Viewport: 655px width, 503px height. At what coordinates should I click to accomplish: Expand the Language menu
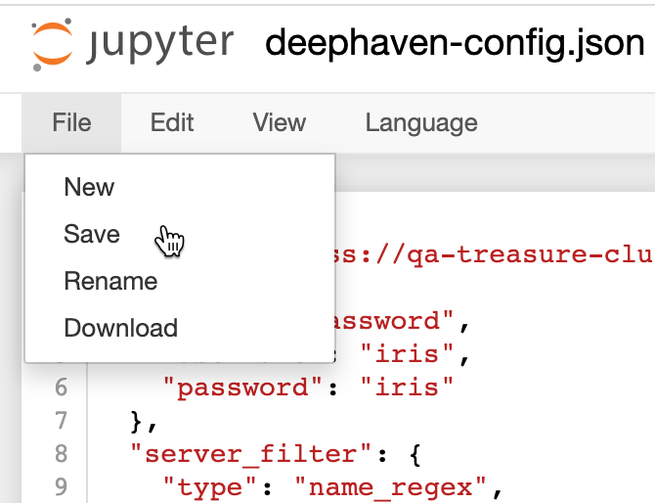(x=421, y=122)
